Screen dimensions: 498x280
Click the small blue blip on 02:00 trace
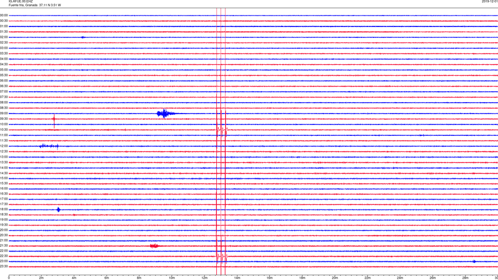point(83,37)
